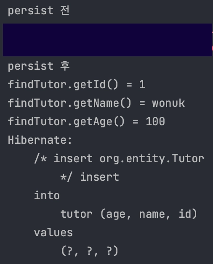Click the "into" keyword line

tap(47, 195)
